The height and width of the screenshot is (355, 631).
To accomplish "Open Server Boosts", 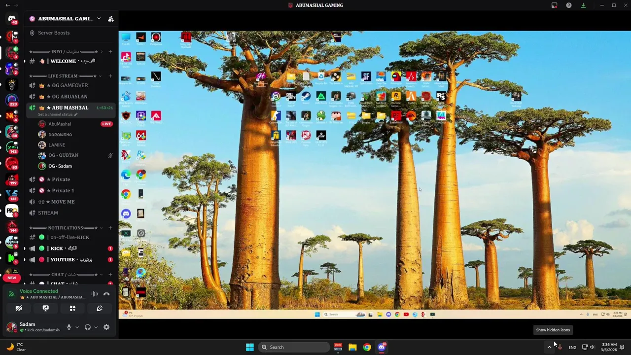I will coord(54,33).
